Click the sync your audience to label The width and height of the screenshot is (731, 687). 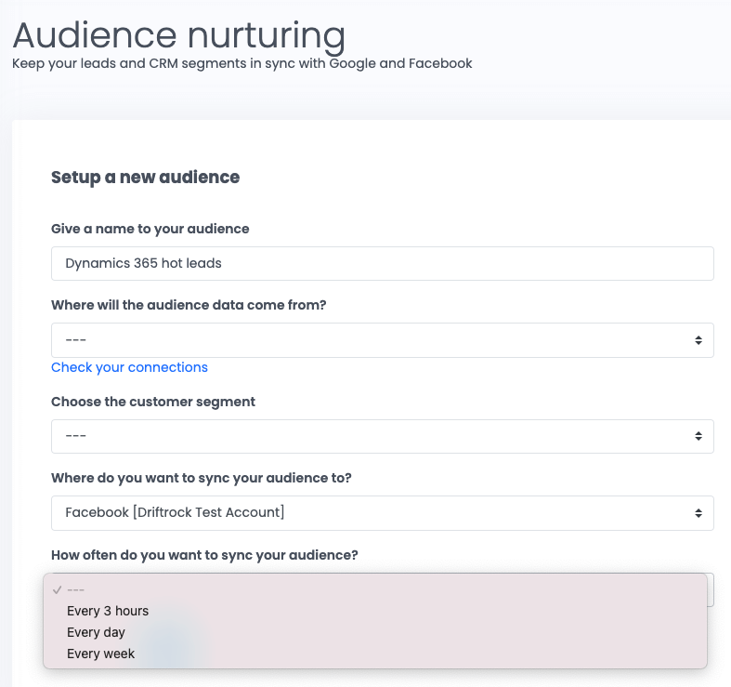coord(202,478)
